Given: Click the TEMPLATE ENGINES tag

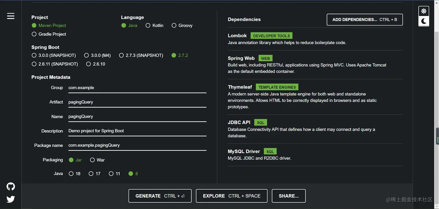Looking at the screenshot, I should [277, 87].
